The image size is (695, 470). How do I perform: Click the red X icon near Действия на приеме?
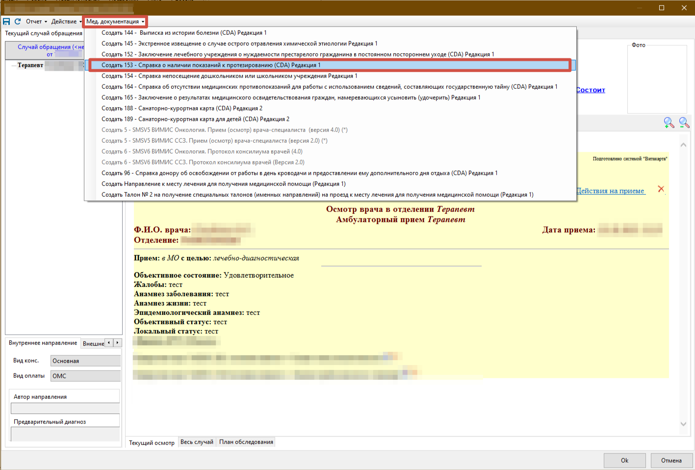[661, 189]
